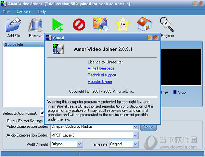The width and height of the screenshot is (205, 157).
Task: Open the Width/Height dropdown
Action: 79,144
